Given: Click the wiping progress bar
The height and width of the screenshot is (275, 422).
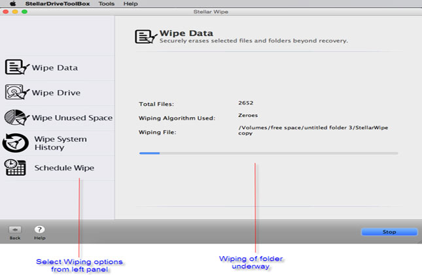Looking at the screenshot, I should 268,154.
